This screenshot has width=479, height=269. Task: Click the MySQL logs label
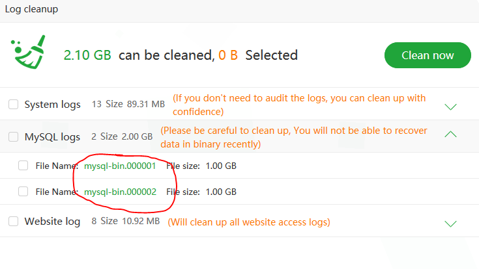coord(52,136)
